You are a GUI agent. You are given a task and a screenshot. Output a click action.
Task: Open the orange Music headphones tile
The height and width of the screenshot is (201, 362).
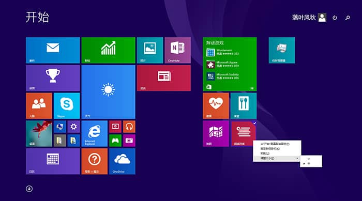tap(129, 127)
